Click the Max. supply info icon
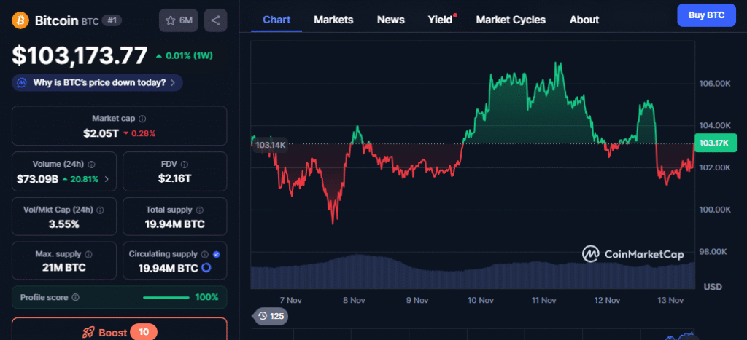Image resolution: width=747 pixels, height=340 pixels. coord(88,254)
